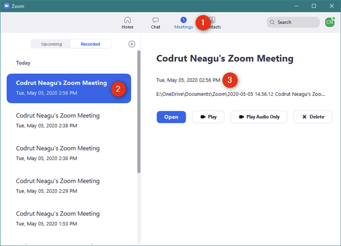The width and height of the screenshot is (341, 246).
Task: Open the Contacts tab
Action: click(213, 23)
